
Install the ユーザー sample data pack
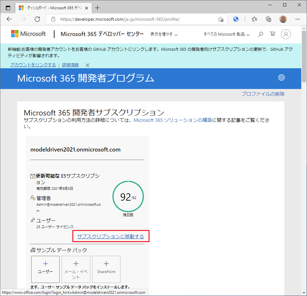click(x=45, y=269)
